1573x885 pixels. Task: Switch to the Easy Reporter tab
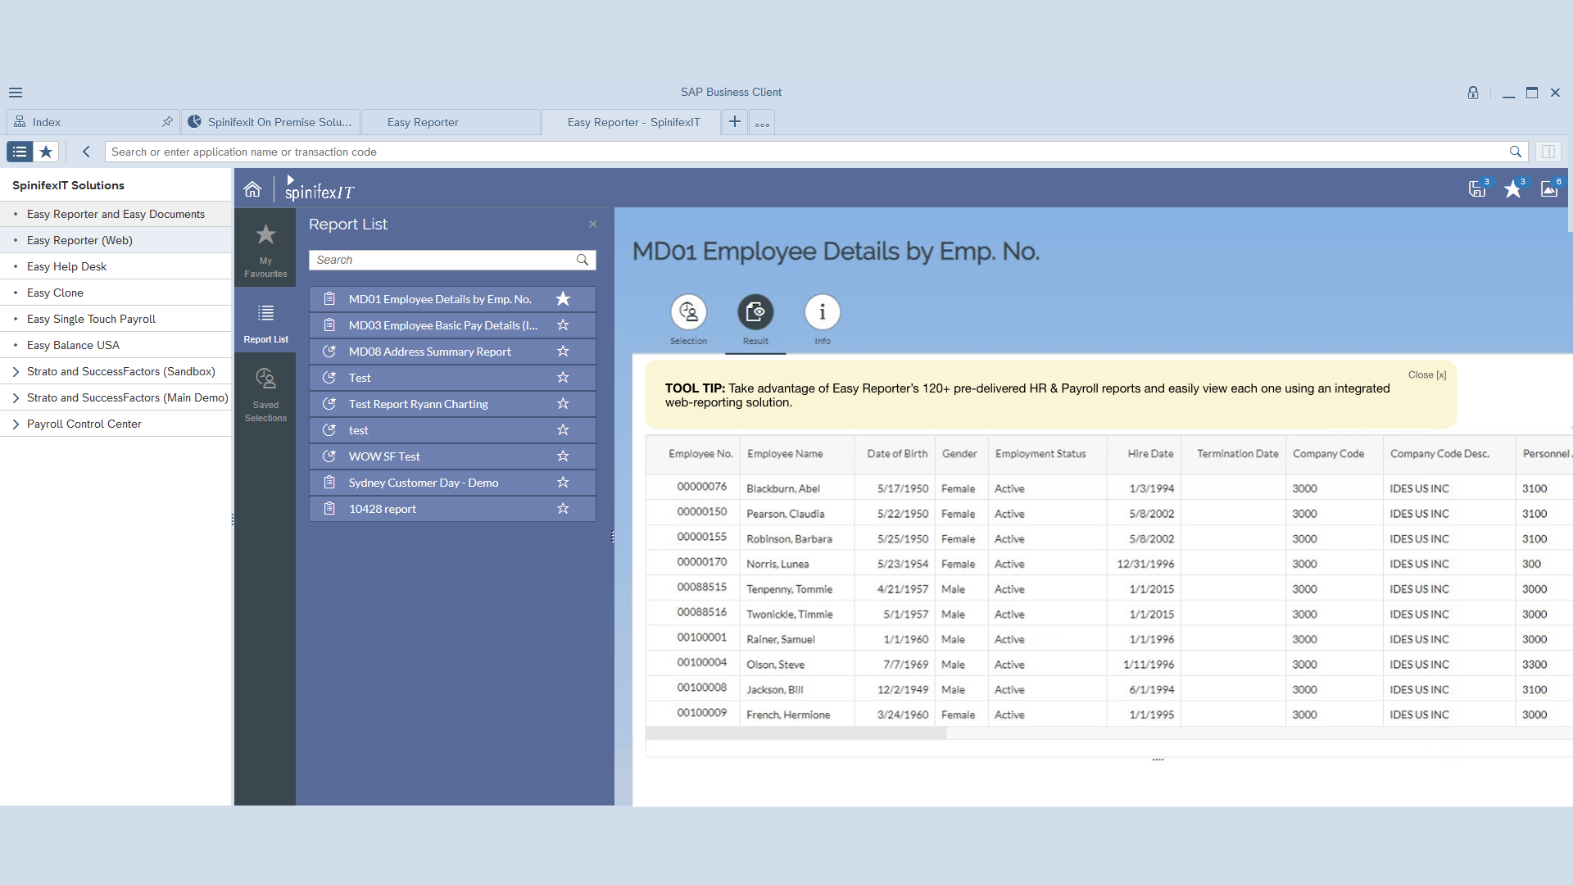tap(423, 121)
